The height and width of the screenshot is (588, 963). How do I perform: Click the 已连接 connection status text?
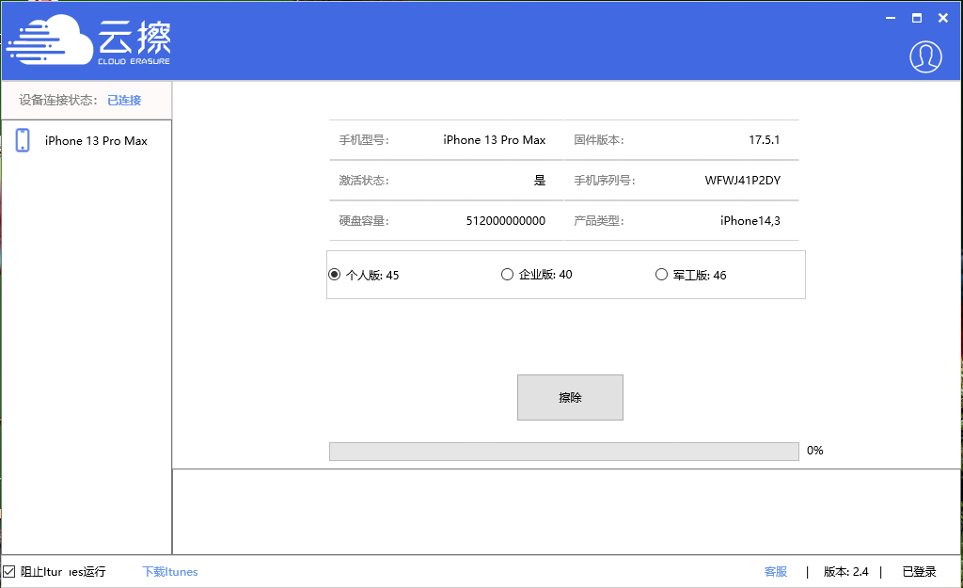(x=124, y=100)
